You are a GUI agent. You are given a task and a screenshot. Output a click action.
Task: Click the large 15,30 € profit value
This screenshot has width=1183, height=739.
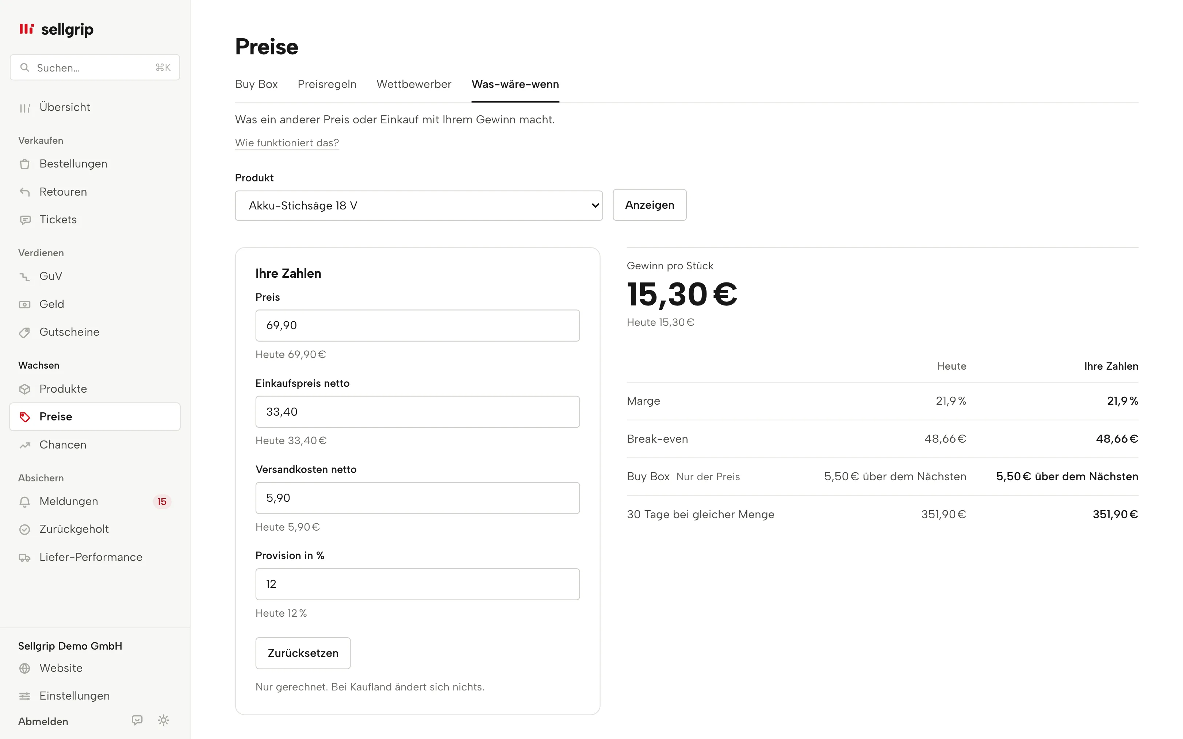tap(682, 294)
